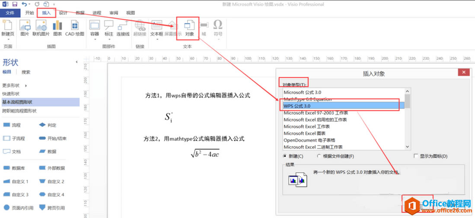Select the 基本流程图形状 stencil
Screen dimensions: 475x218
coord(41,102)
